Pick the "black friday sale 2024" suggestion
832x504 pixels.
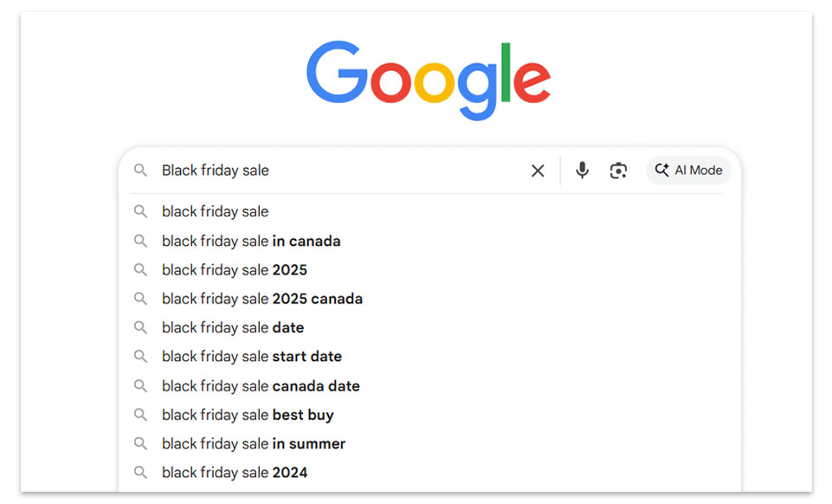pos(235,472)
